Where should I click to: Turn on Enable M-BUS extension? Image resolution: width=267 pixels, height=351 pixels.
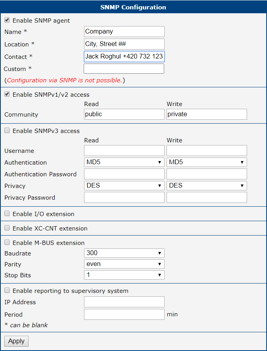click(7, 243)
